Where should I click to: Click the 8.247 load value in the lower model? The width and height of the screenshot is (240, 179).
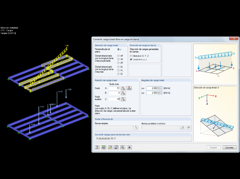point(60,92)
